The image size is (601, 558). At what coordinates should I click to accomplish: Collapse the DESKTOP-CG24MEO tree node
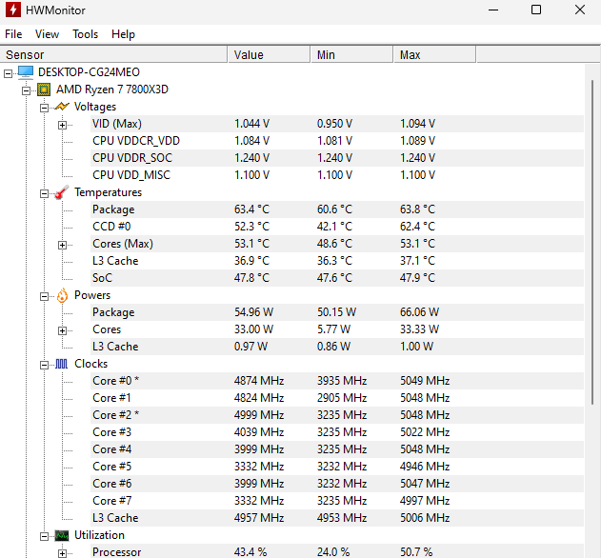click(x=8, y=73)
